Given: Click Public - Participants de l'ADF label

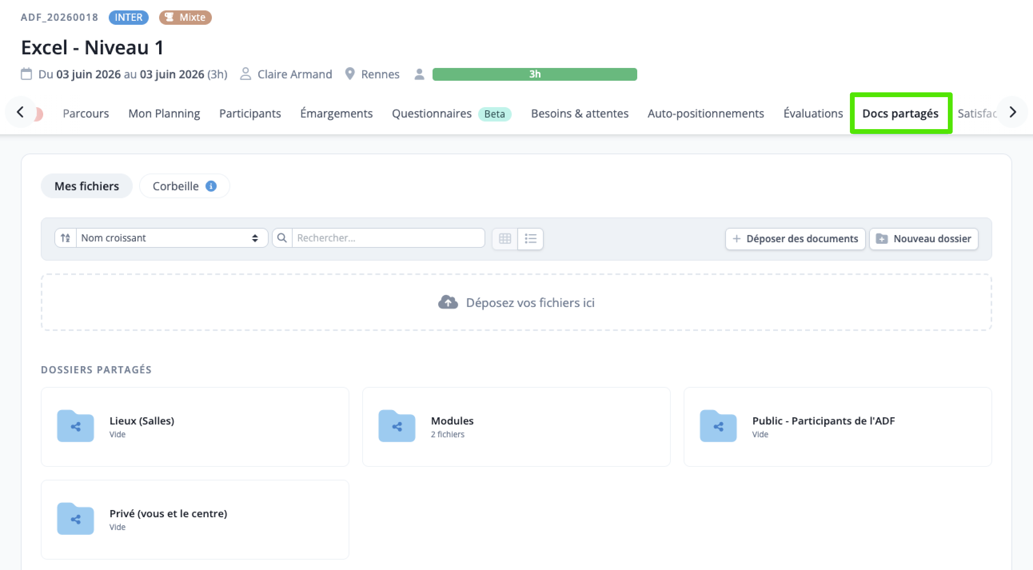Looking at the screenshot, I should pyautogui.click(x=823, y=421).
